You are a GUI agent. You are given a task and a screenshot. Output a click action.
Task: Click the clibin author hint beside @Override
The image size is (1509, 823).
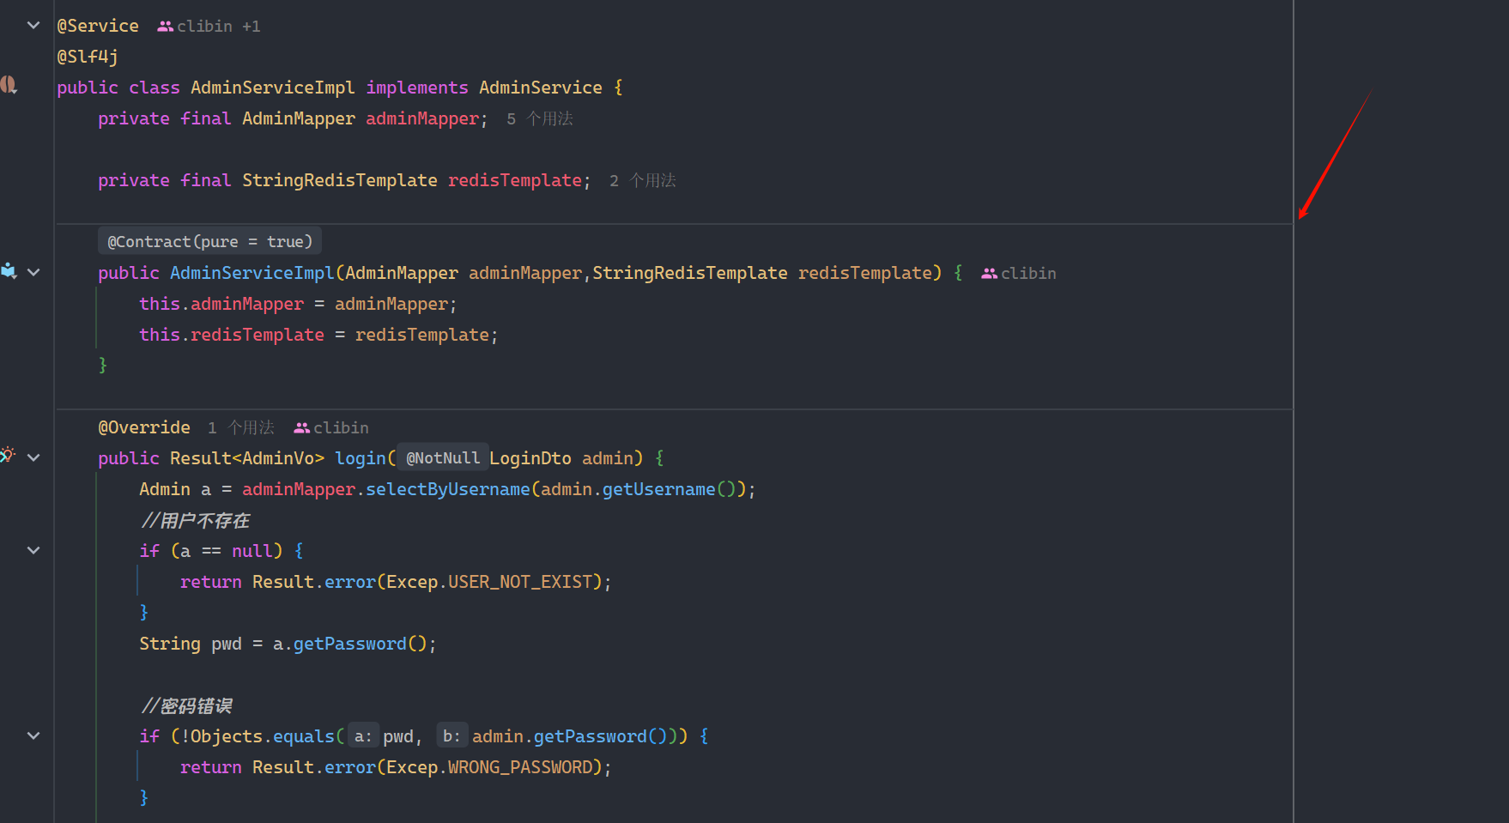click(331, 427)
